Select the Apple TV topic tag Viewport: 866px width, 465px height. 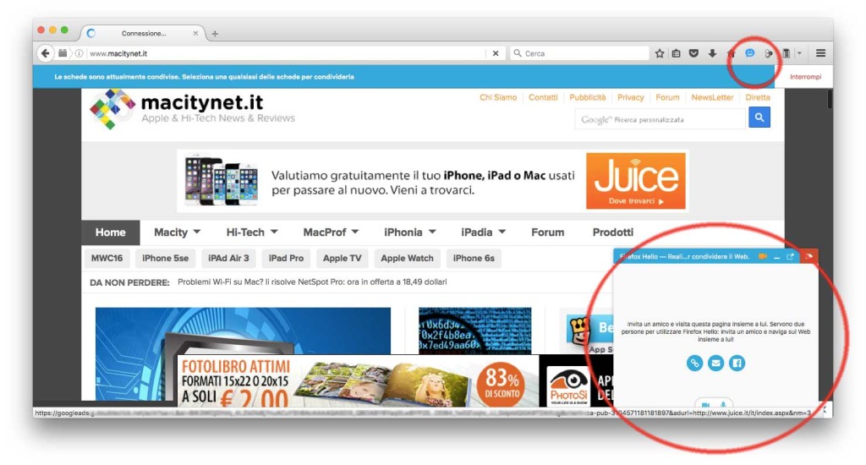[x=343, y=258]
